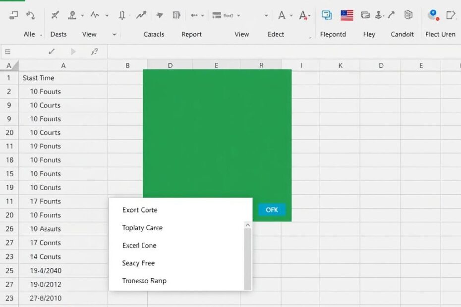461x307 pixels.
Task: Select the Edect ribbon tab
Action: 276,34
